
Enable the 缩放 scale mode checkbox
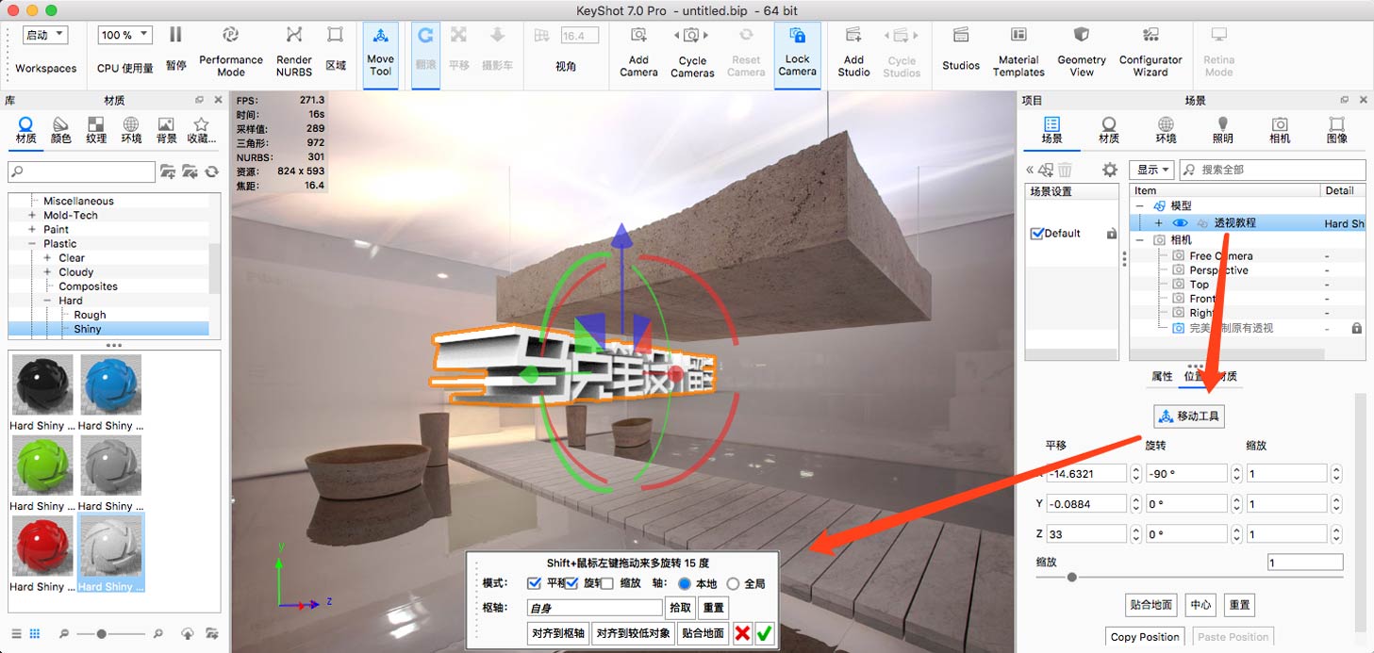607,583
